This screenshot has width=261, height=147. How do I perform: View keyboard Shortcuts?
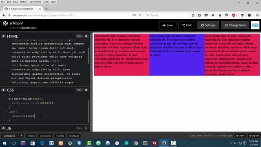click(x=74, y=136)
